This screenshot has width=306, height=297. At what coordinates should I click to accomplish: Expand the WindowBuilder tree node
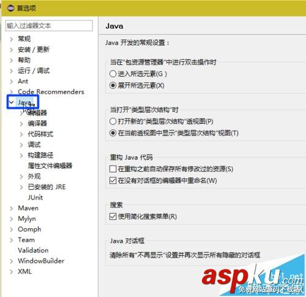pos(12,261)
